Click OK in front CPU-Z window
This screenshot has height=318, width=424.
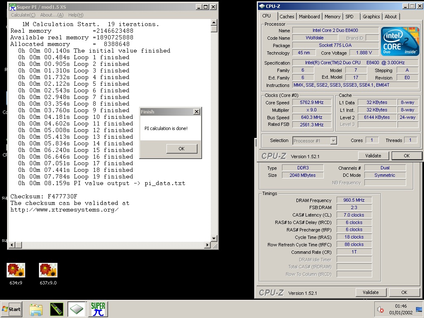click(x=407, y=156)
